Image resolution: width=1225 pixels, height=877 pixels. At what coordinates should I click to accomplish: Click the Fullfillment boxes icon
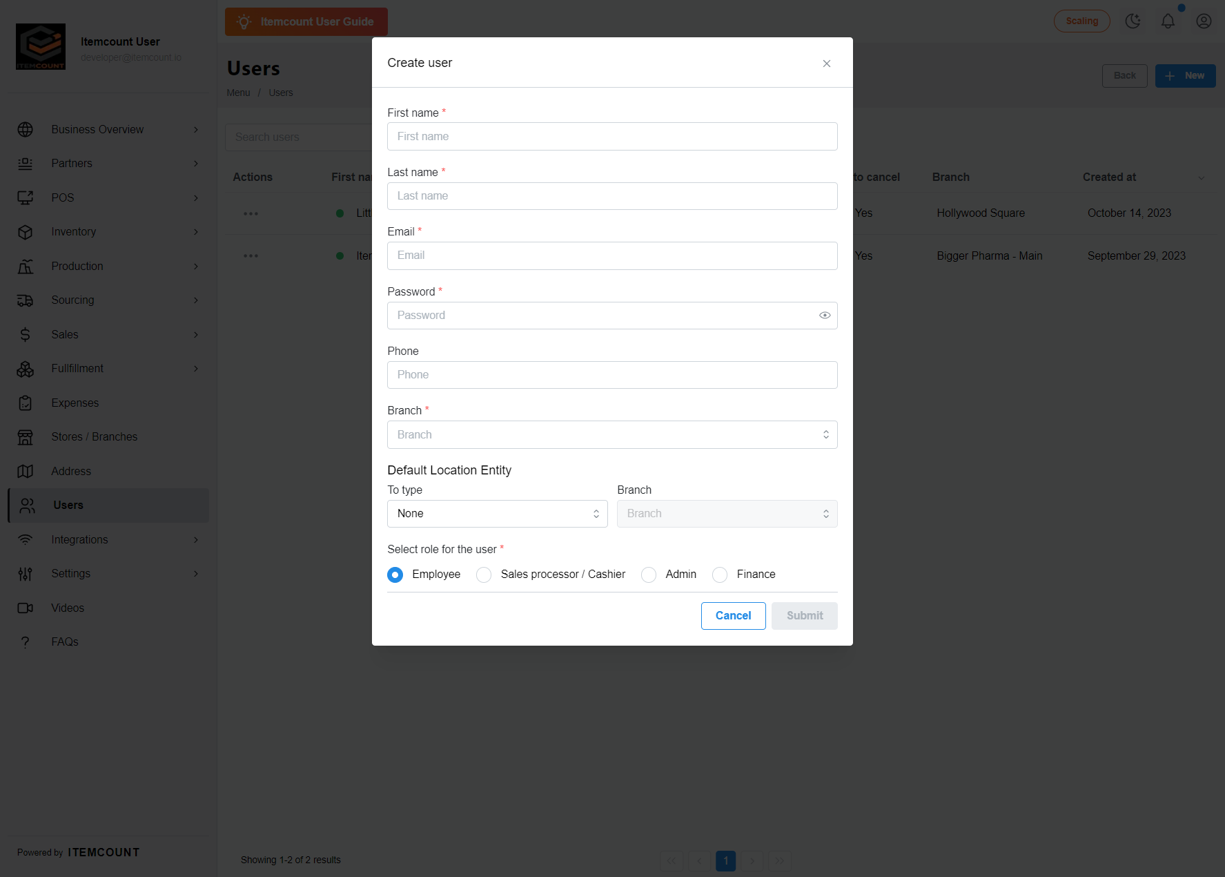26,369
